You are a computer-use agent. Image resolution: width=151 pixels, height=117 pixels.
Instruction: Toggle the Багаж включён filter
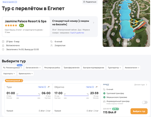click(x=33, y=68)
